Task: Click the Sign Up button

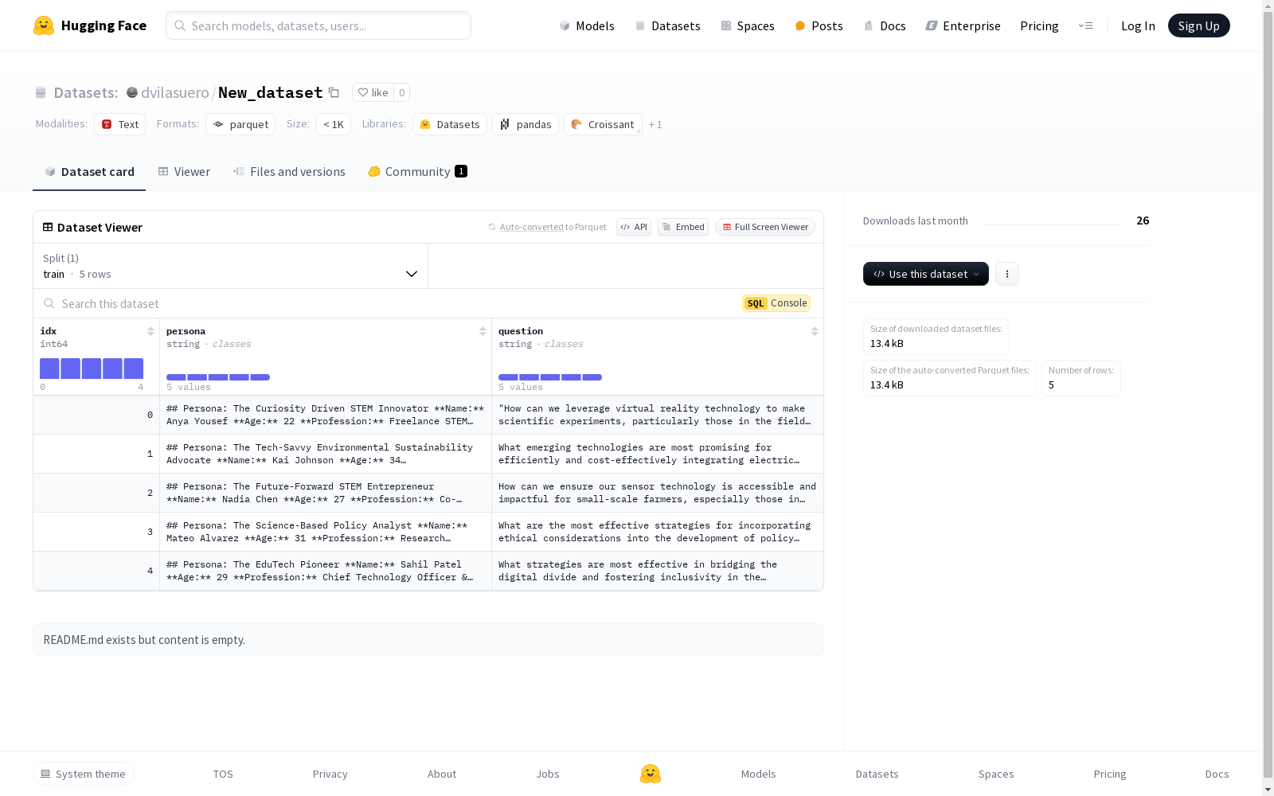Action: point(1199,25)
